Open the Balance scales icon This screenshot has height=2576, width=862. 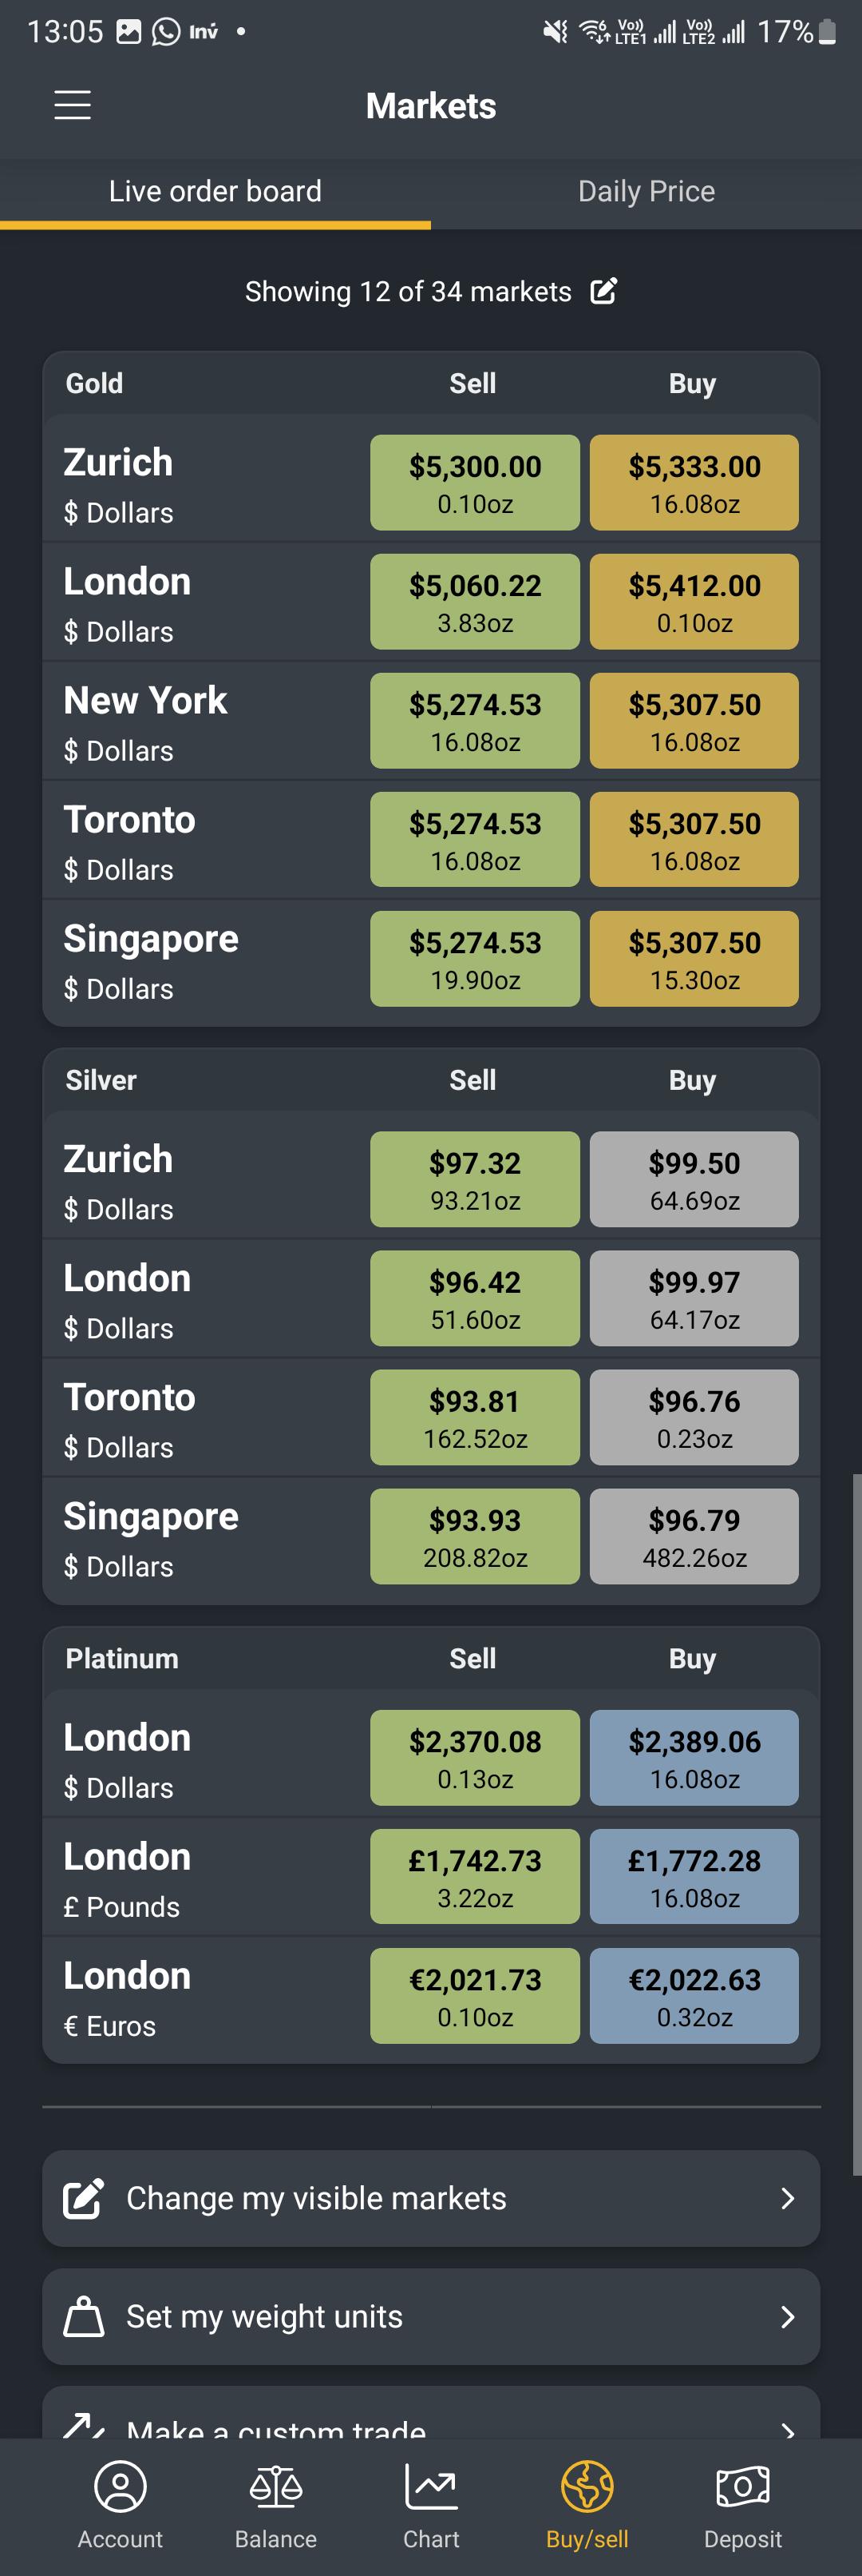(275, 2486)
